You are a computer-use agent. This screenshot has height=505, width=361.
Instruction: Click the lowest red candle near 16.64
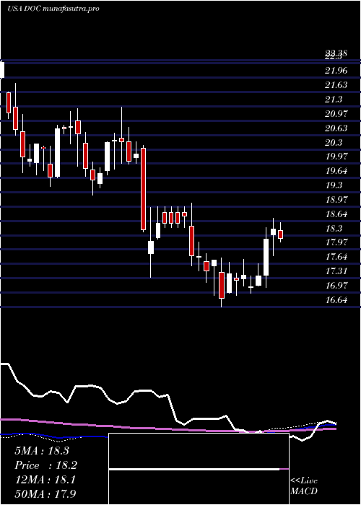click(222, 285)
